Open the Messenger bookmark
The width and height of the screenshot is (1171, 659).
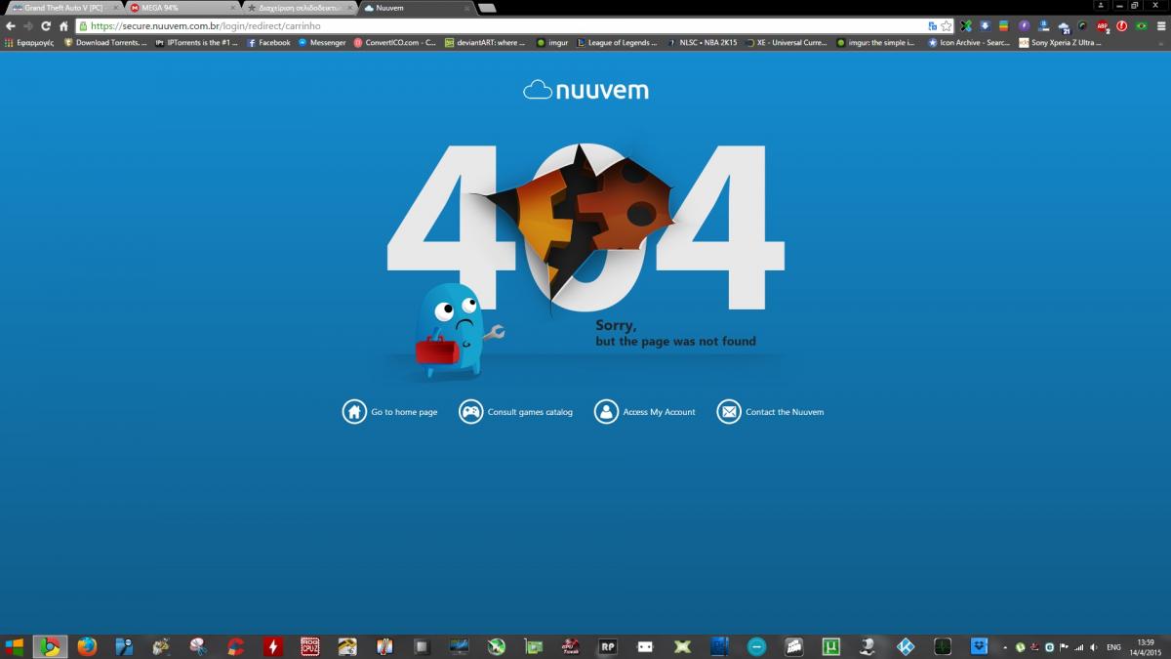[x=322, y=43]
